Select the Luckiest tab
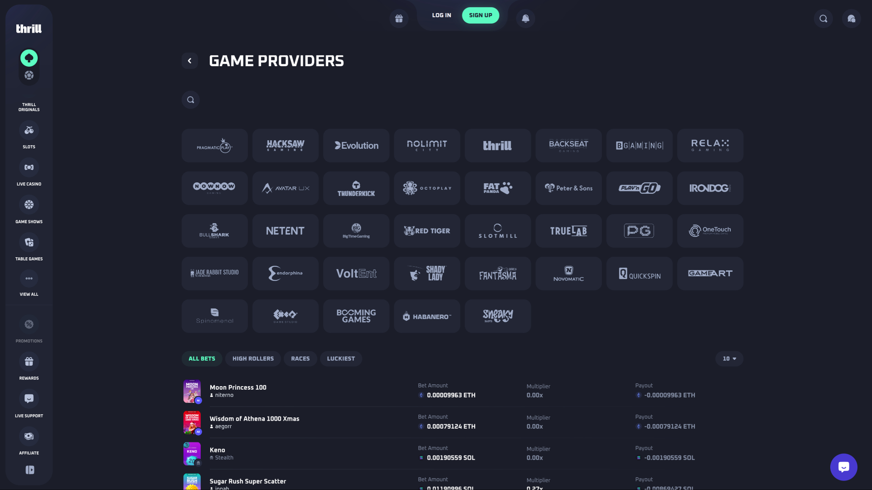The image size is (872, 490). (x=341, y=359)
